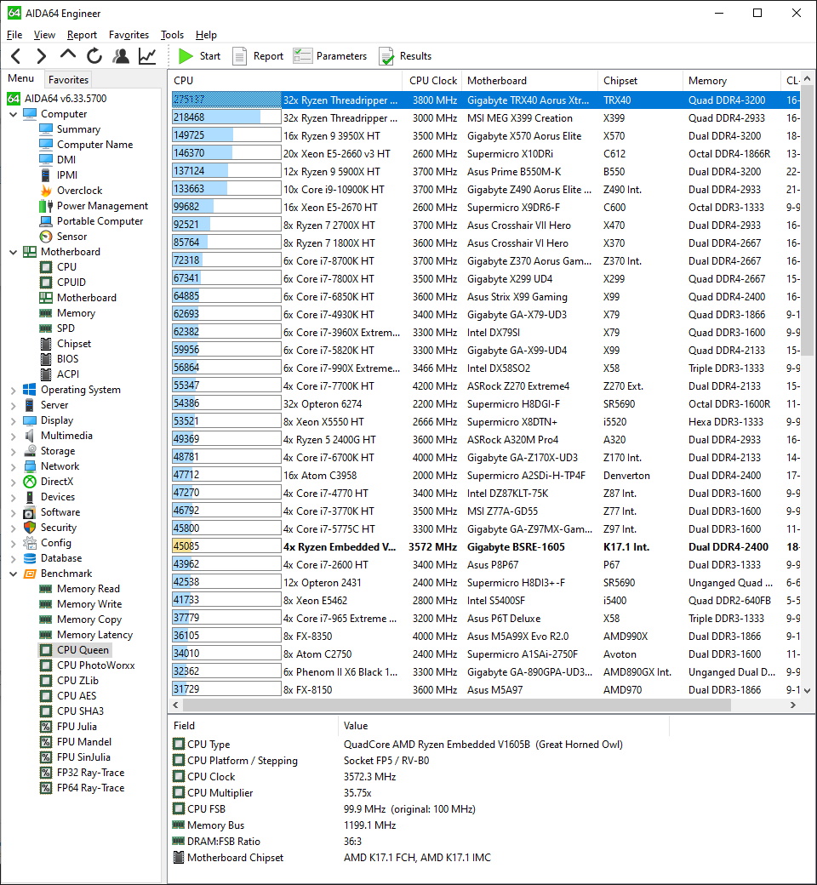This screenshot has width=817, height=885.
Task: Expand the Server tree node
Action: point(13,405)
